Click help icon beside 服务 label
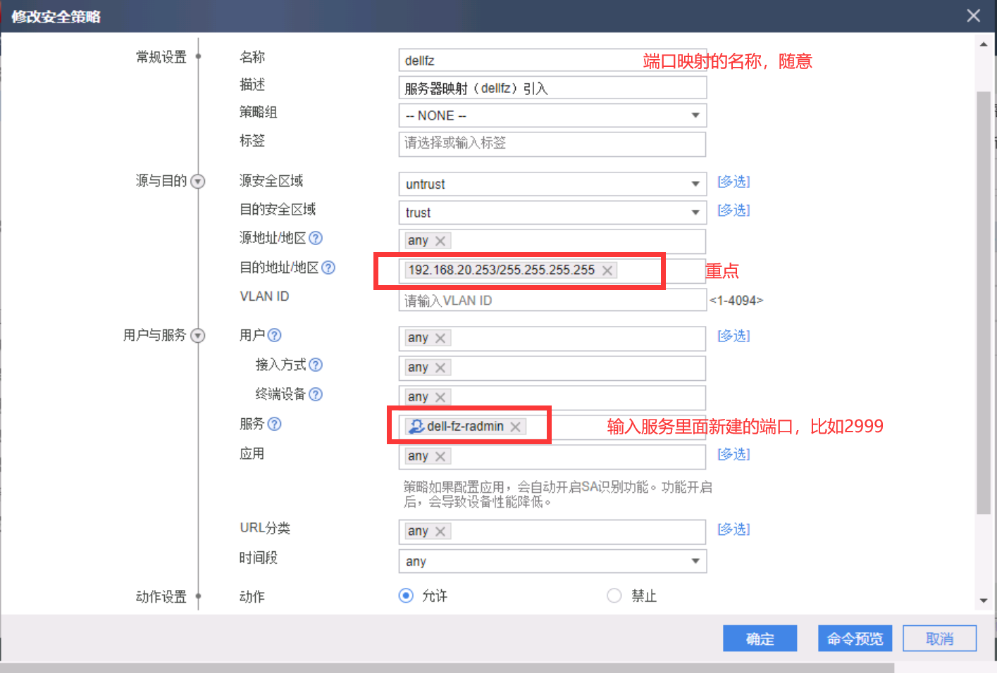Viewport: 997px width, 673px height. [x=275, y=424]
